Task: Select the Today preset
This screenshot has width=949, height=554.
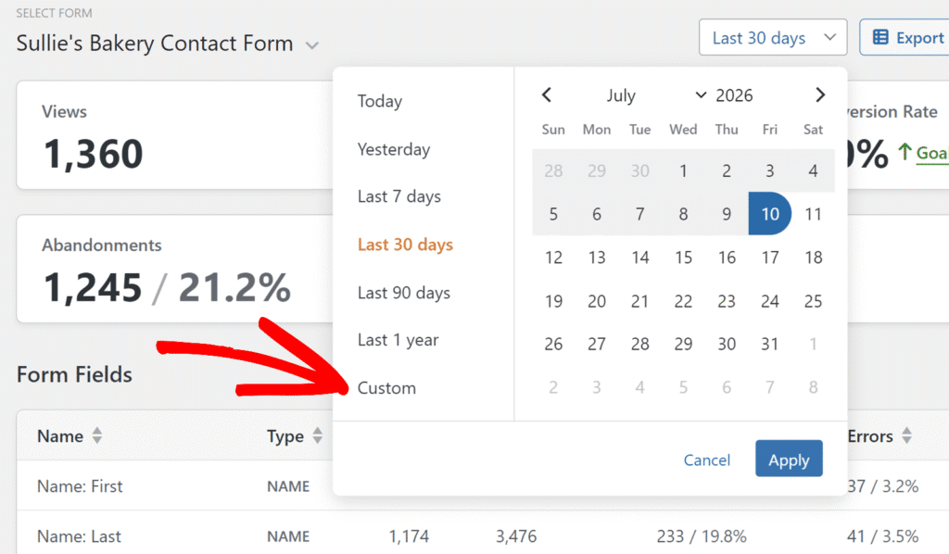Action: coord(379,101)
